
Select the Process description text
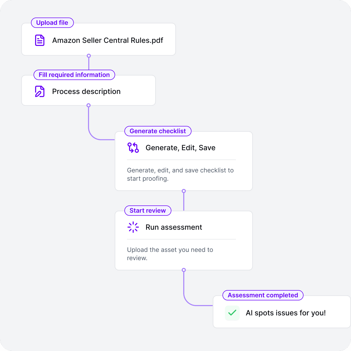coord(86,92)
